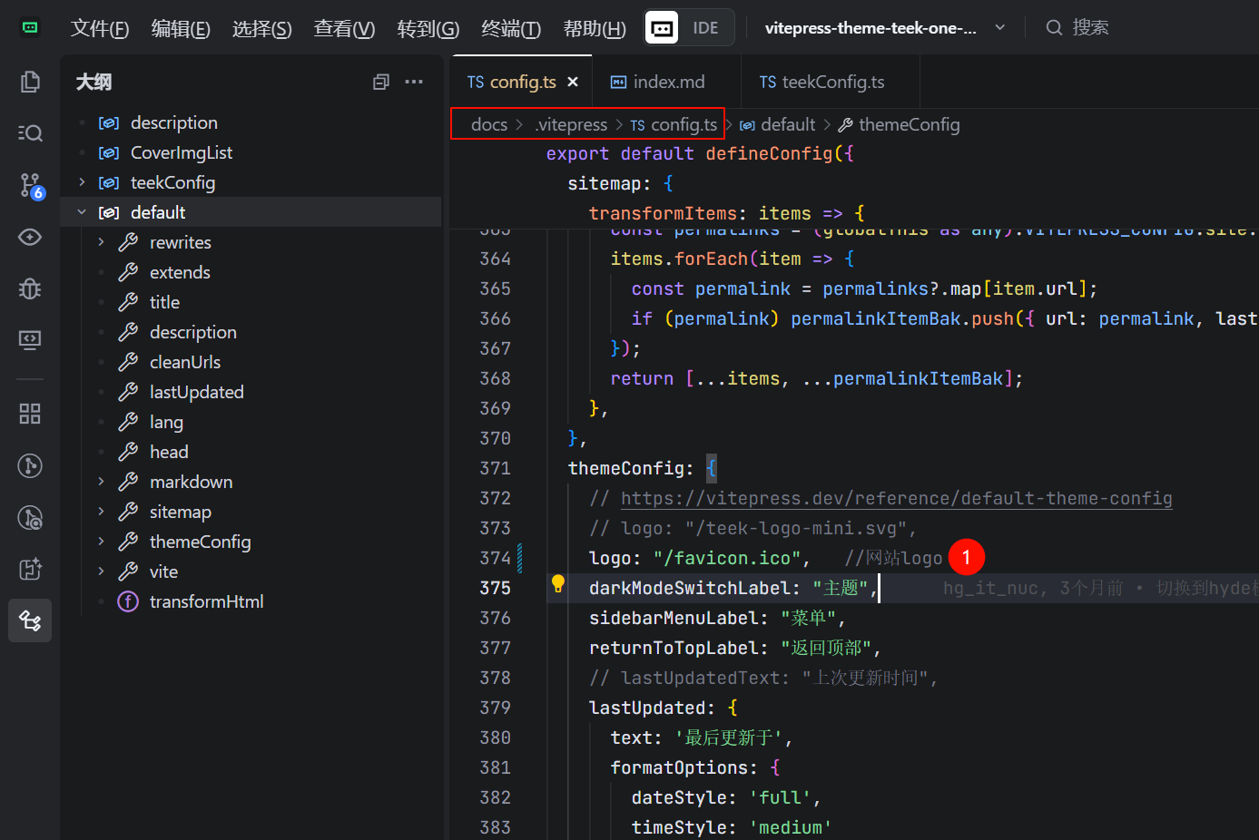
Task: Click the search magnifier icon in title bar
Action: (1054, 27)
